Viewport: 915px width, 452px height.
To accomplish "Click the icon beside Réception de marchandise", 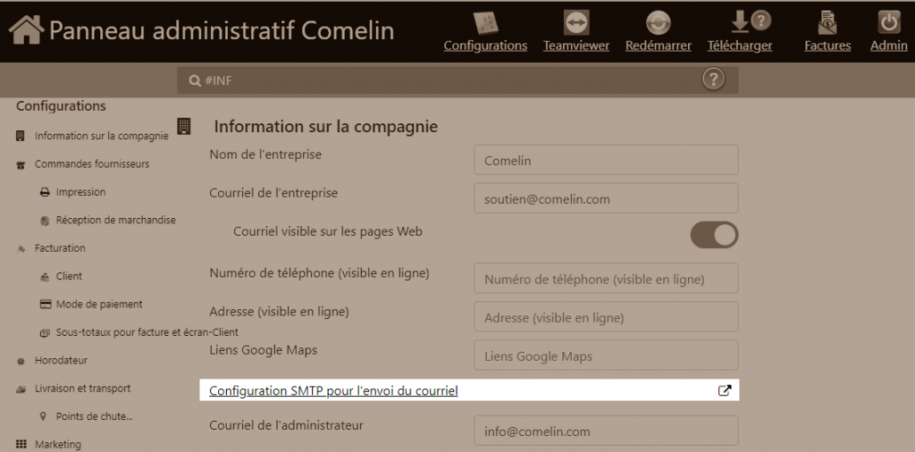I will coord(45,221).
